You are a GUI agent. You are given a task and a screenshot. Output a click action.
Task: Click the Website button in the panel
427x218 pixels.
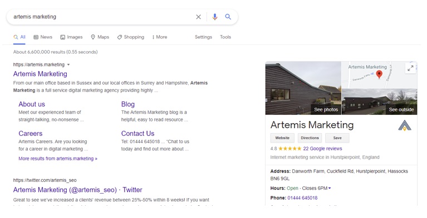click(x=282, y=138)
